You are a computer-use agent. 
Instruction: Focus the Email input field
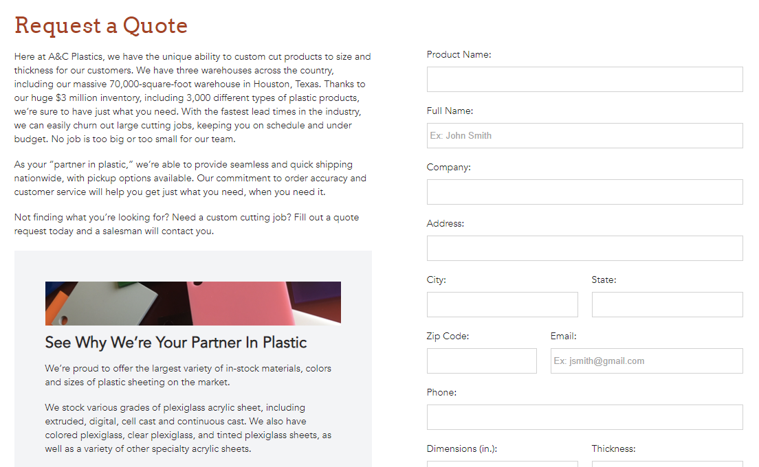point(646,361)
